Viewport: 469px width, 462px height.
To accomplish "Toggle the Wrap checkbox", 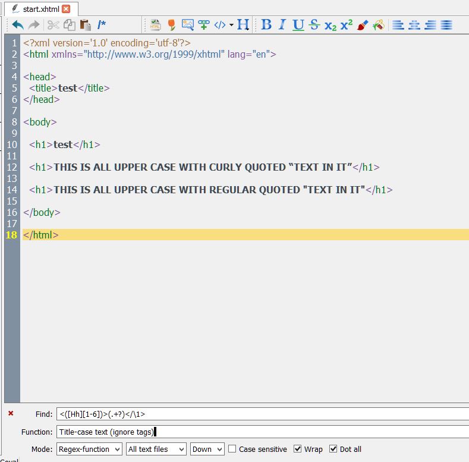I will 297,449.
